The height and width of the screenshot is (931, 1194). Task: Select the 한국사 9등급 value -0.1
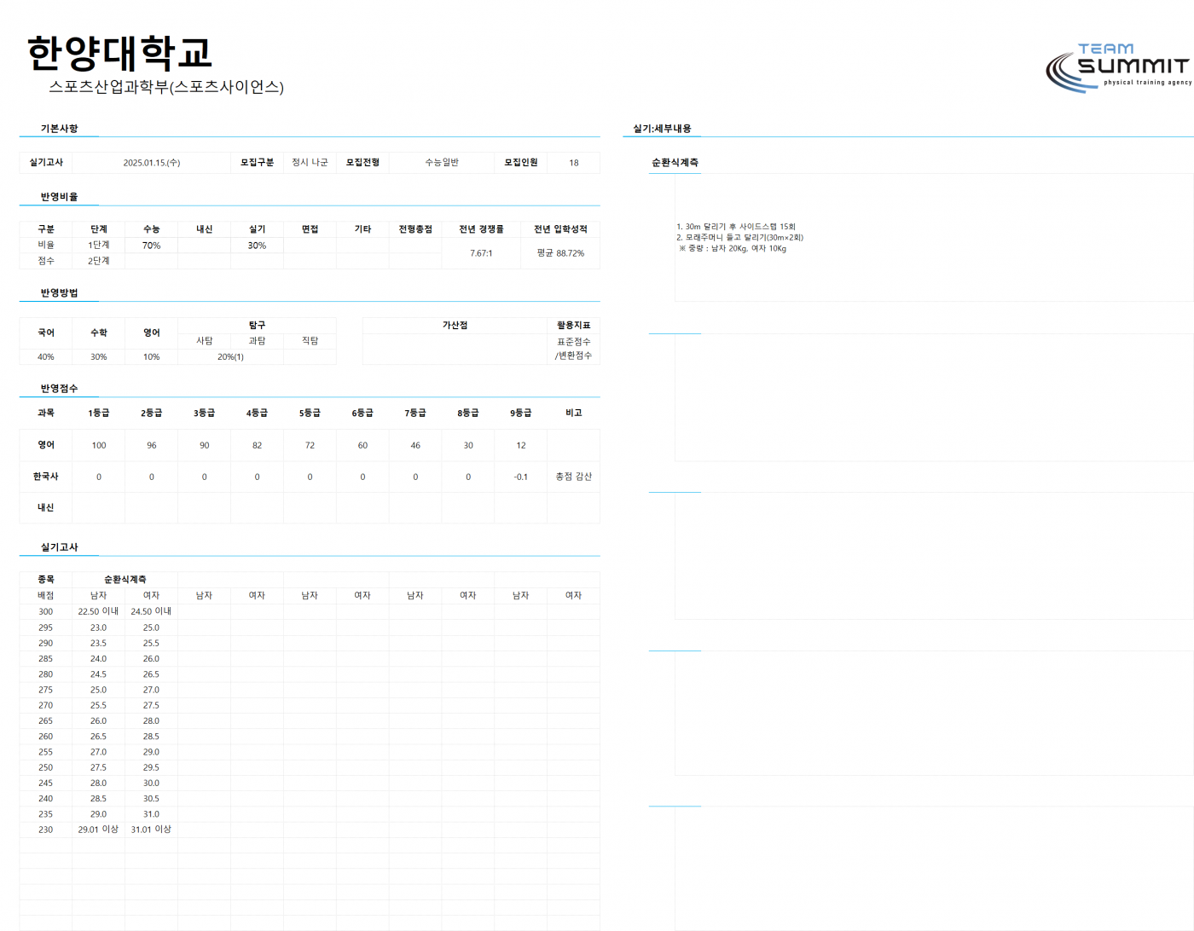coord(521,477)
